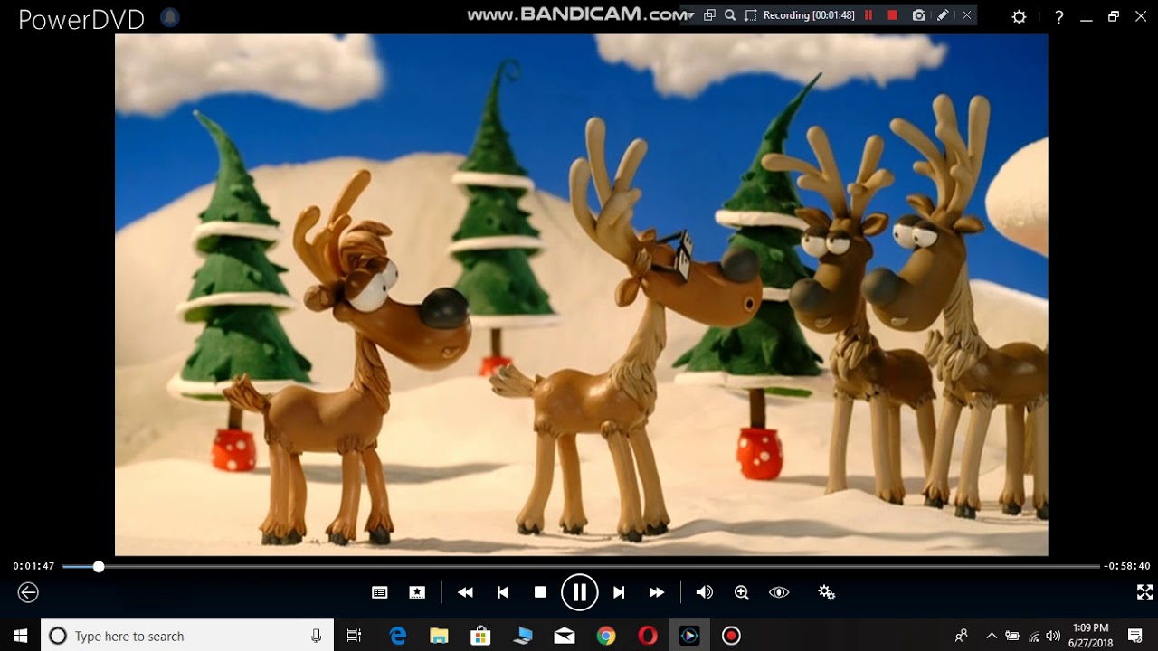Open the Windows Start menu
This screenshot has width=1158, height=651.
[20, 636]
